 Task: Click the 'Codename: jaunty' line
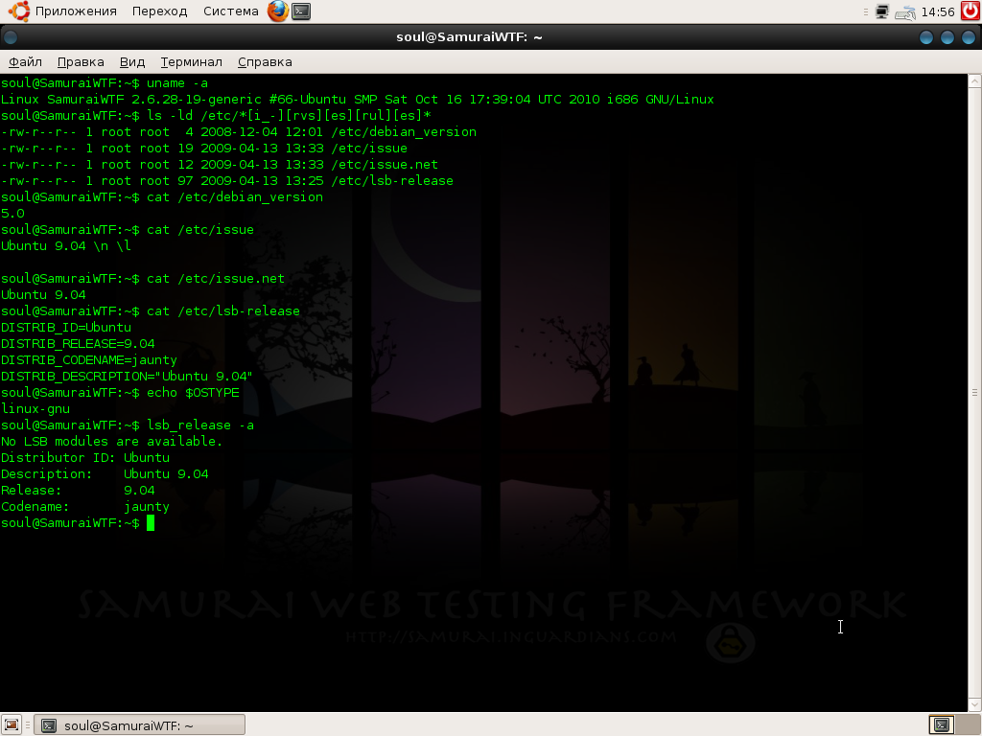85,506
